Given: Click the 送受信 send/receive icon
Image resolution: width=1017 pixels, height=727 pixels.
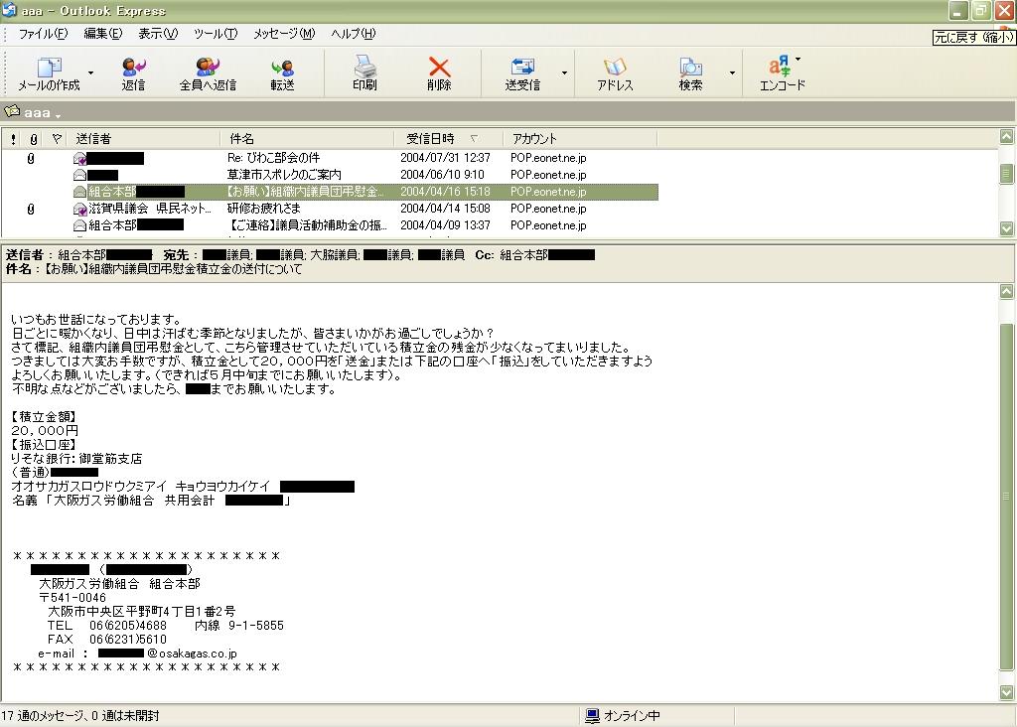Looking at the screenshot, I should coord(522,67).
